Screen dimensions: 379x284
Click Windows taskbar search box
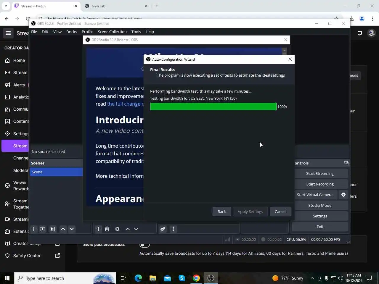tap(65, 278)
